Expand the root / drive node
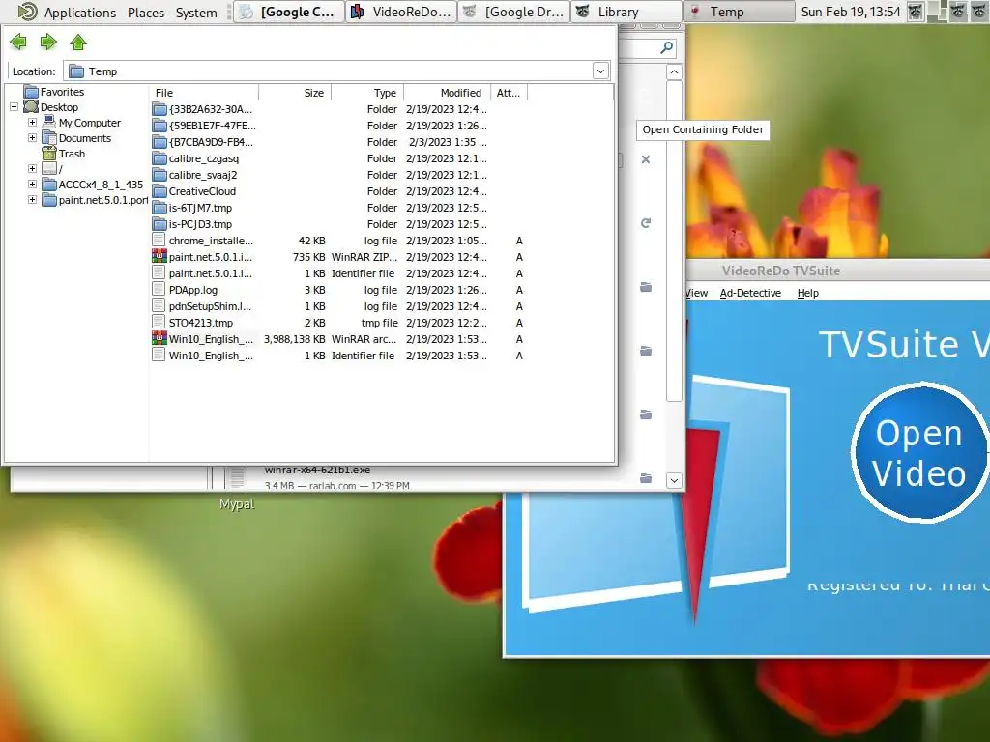 (x=32, y=168)
